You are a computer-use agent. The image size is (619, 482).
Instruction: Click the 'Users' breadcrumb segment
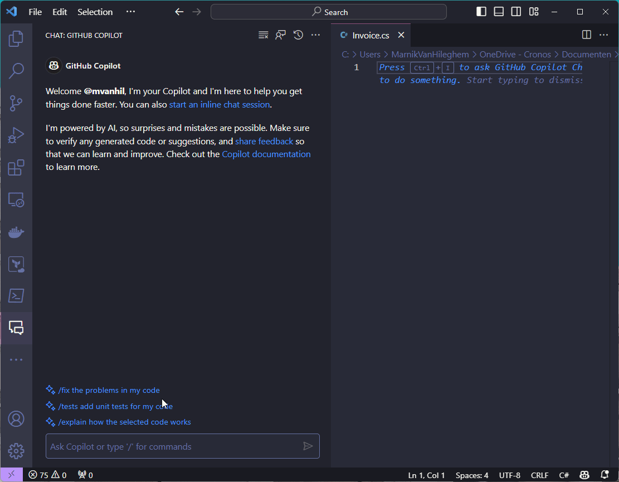370,55
